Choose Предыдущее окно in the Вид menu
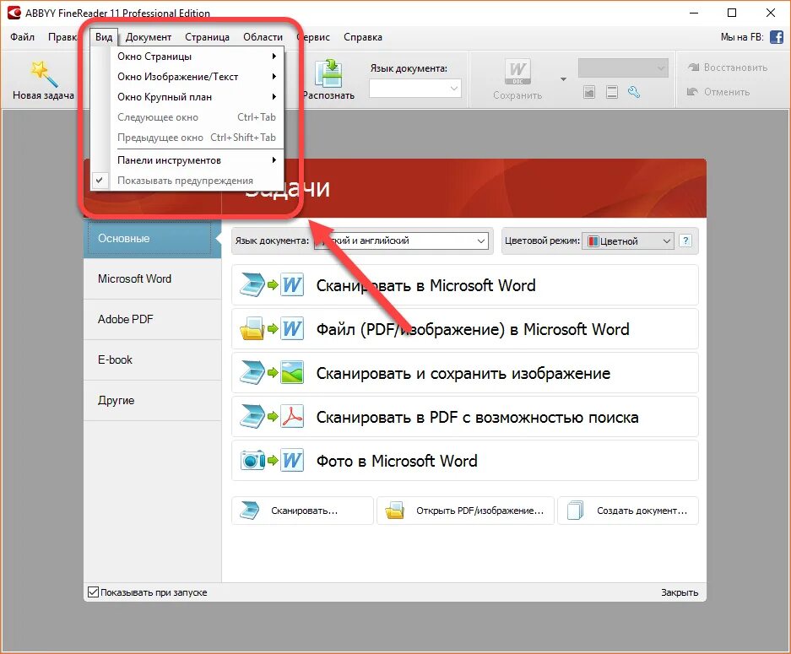This screenshot has height=654, width=791. click(187, 138)
